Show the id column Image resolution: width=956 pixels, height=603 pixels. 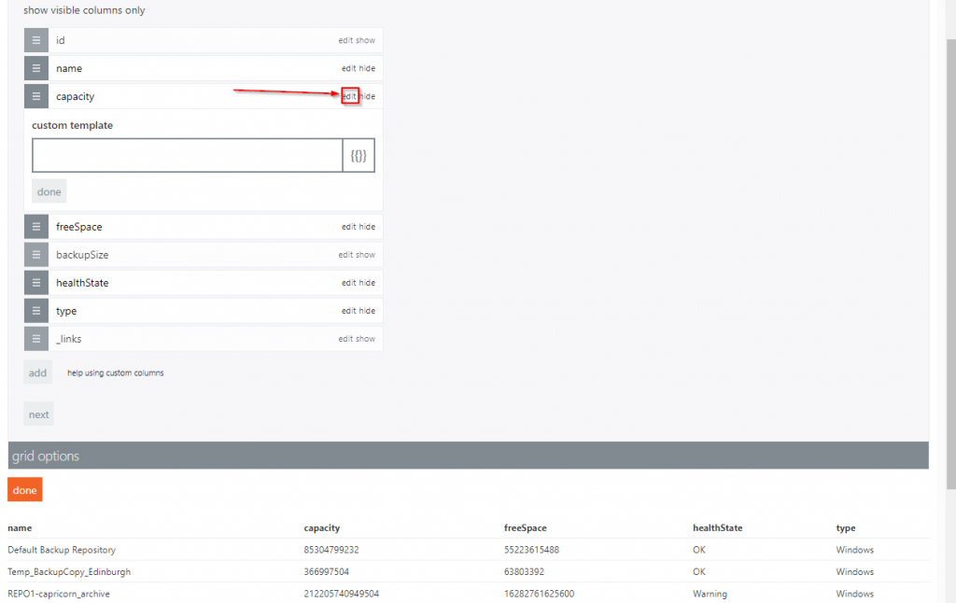tap(366, 40)
